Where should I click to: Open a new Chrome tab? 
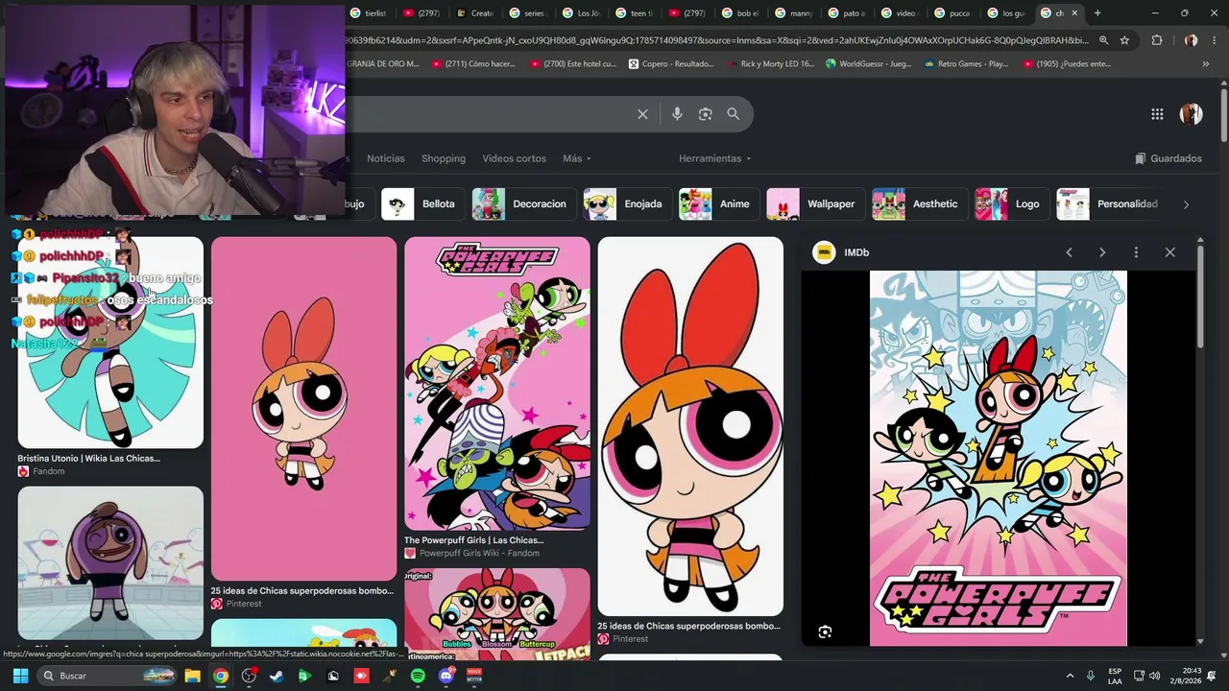(x=1097, y=13)
